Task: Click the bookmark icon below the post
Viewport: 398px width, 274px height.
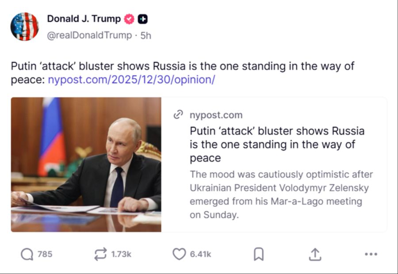Action: 259,254
